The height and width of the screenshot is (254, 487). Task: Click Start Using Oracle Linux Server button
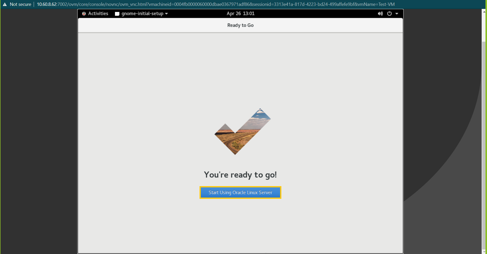pyautogui.click(x=240, y=192)
